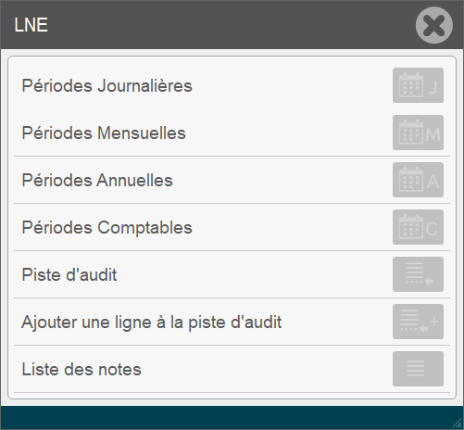464x430 pixels.
Task: Open the annual periods calendar A icon
Action: tap(418, 180)
